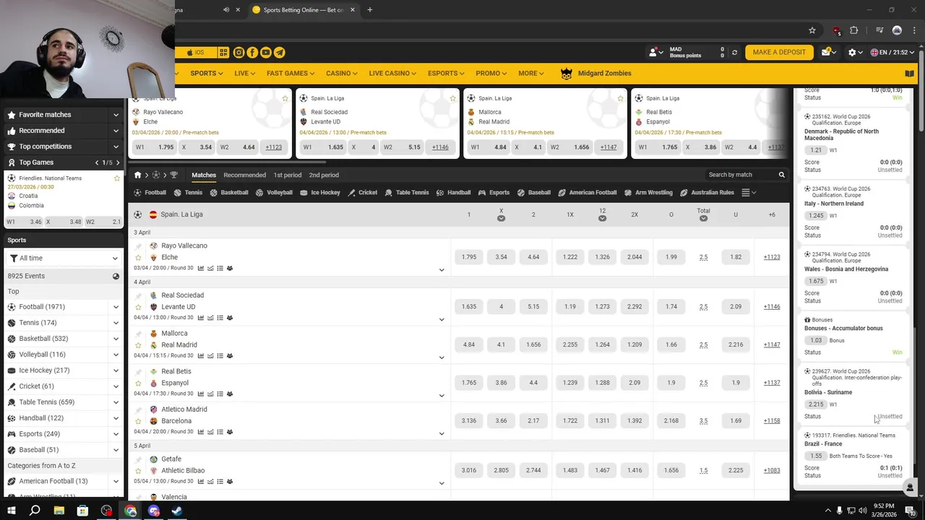Go to next Top Games slide
This screenshot has height=520, width=925.
118,162
